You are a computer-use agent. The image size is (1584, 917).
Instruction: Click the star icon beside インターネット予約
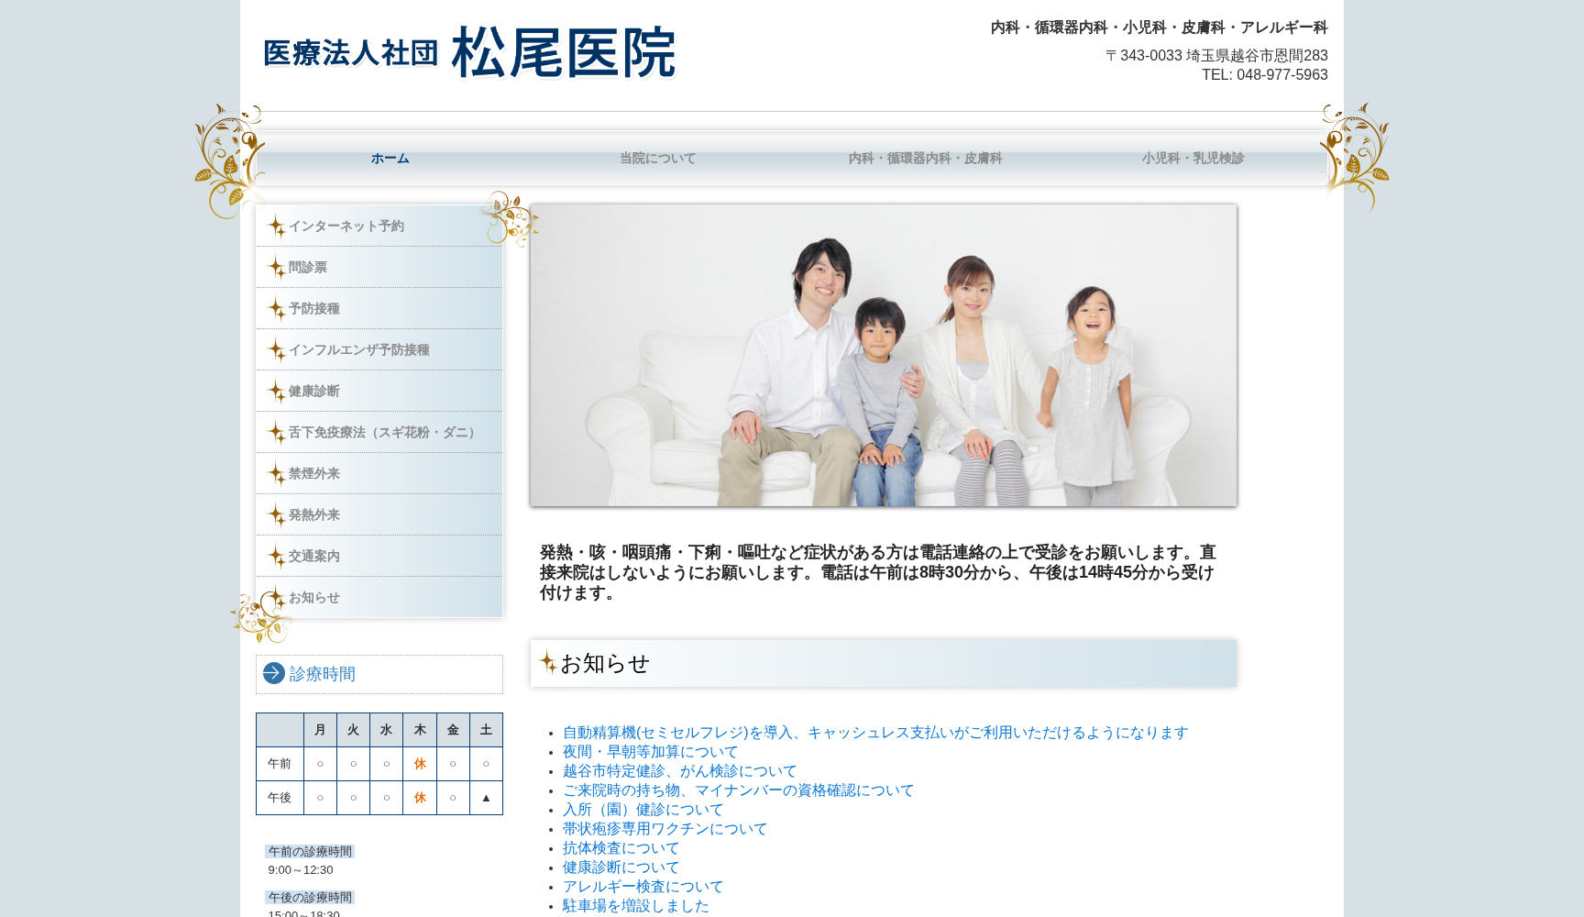(276, 226)
